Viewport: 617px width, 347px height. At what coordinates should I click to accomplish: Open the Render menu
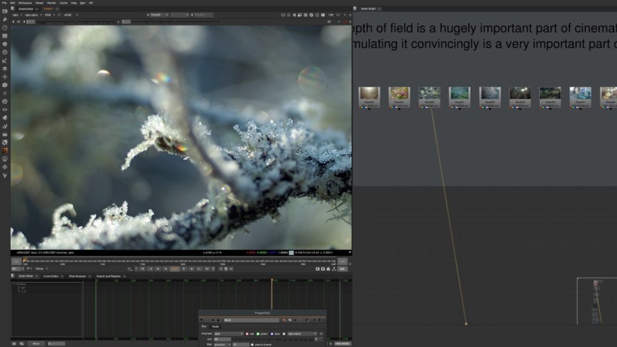coord(51,3)
